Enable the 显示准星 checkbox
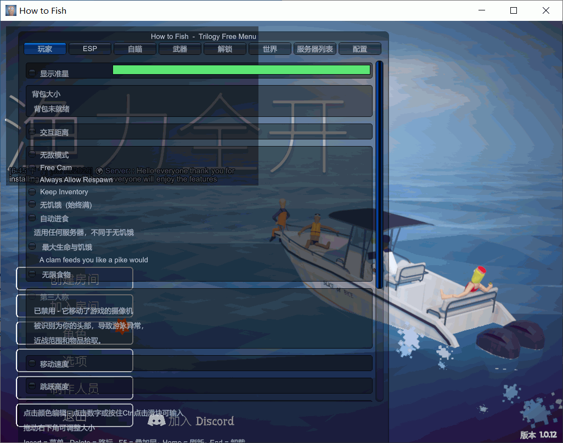Image resolution: width=563 pixels, height=443 pixels. click(x=32, y=73)
